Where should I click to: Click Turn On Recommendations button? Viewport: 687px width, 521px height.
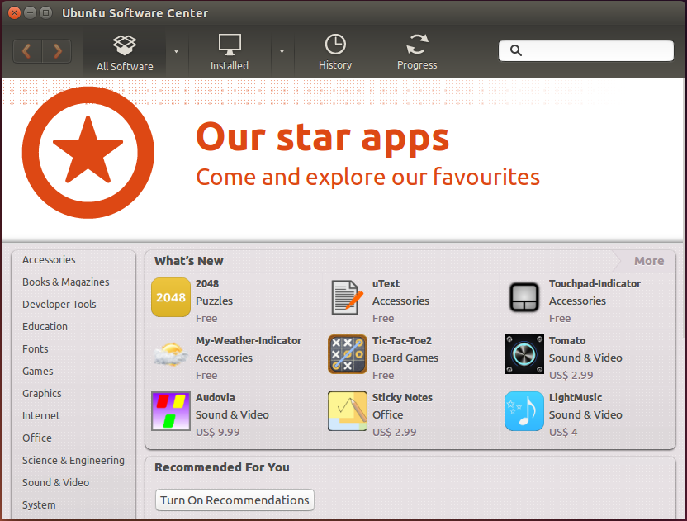[235, 500]
